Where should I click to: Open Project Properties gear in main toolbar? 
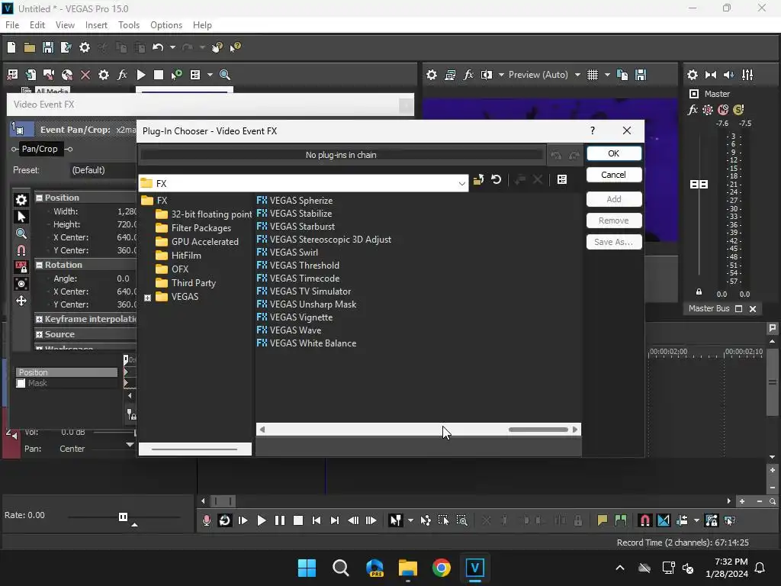pyautogui.click(x=85, y=47)
